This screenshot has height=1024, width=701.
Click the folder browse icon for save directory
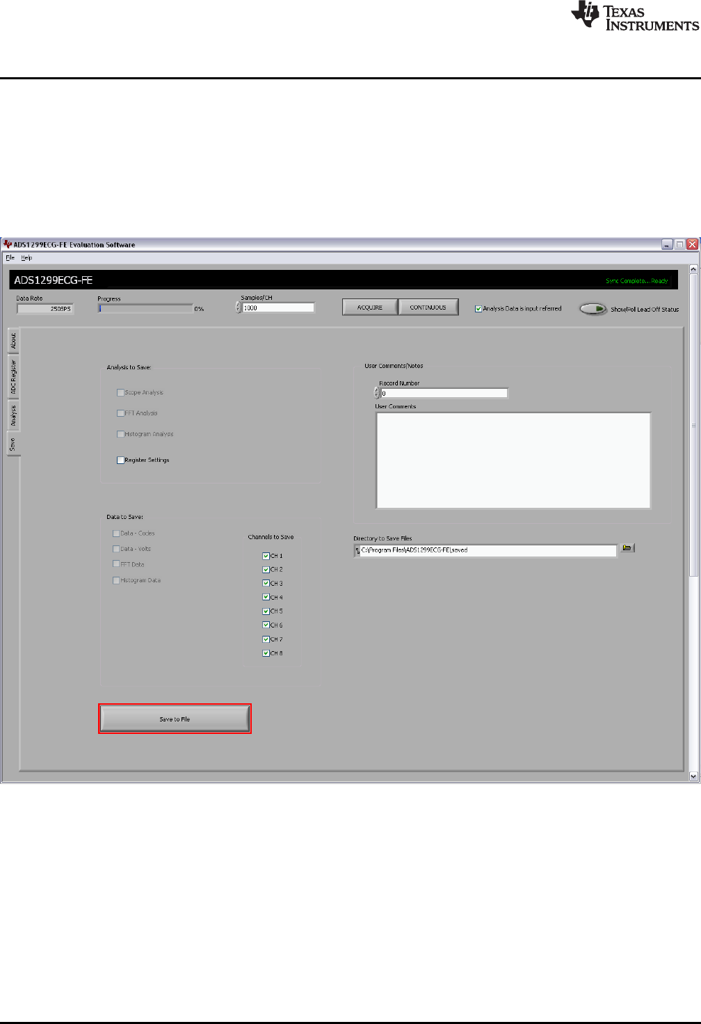627,548
